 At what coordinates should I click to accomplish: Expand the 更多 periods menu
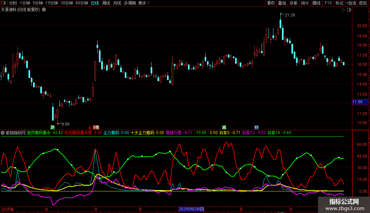pos(144,3)
